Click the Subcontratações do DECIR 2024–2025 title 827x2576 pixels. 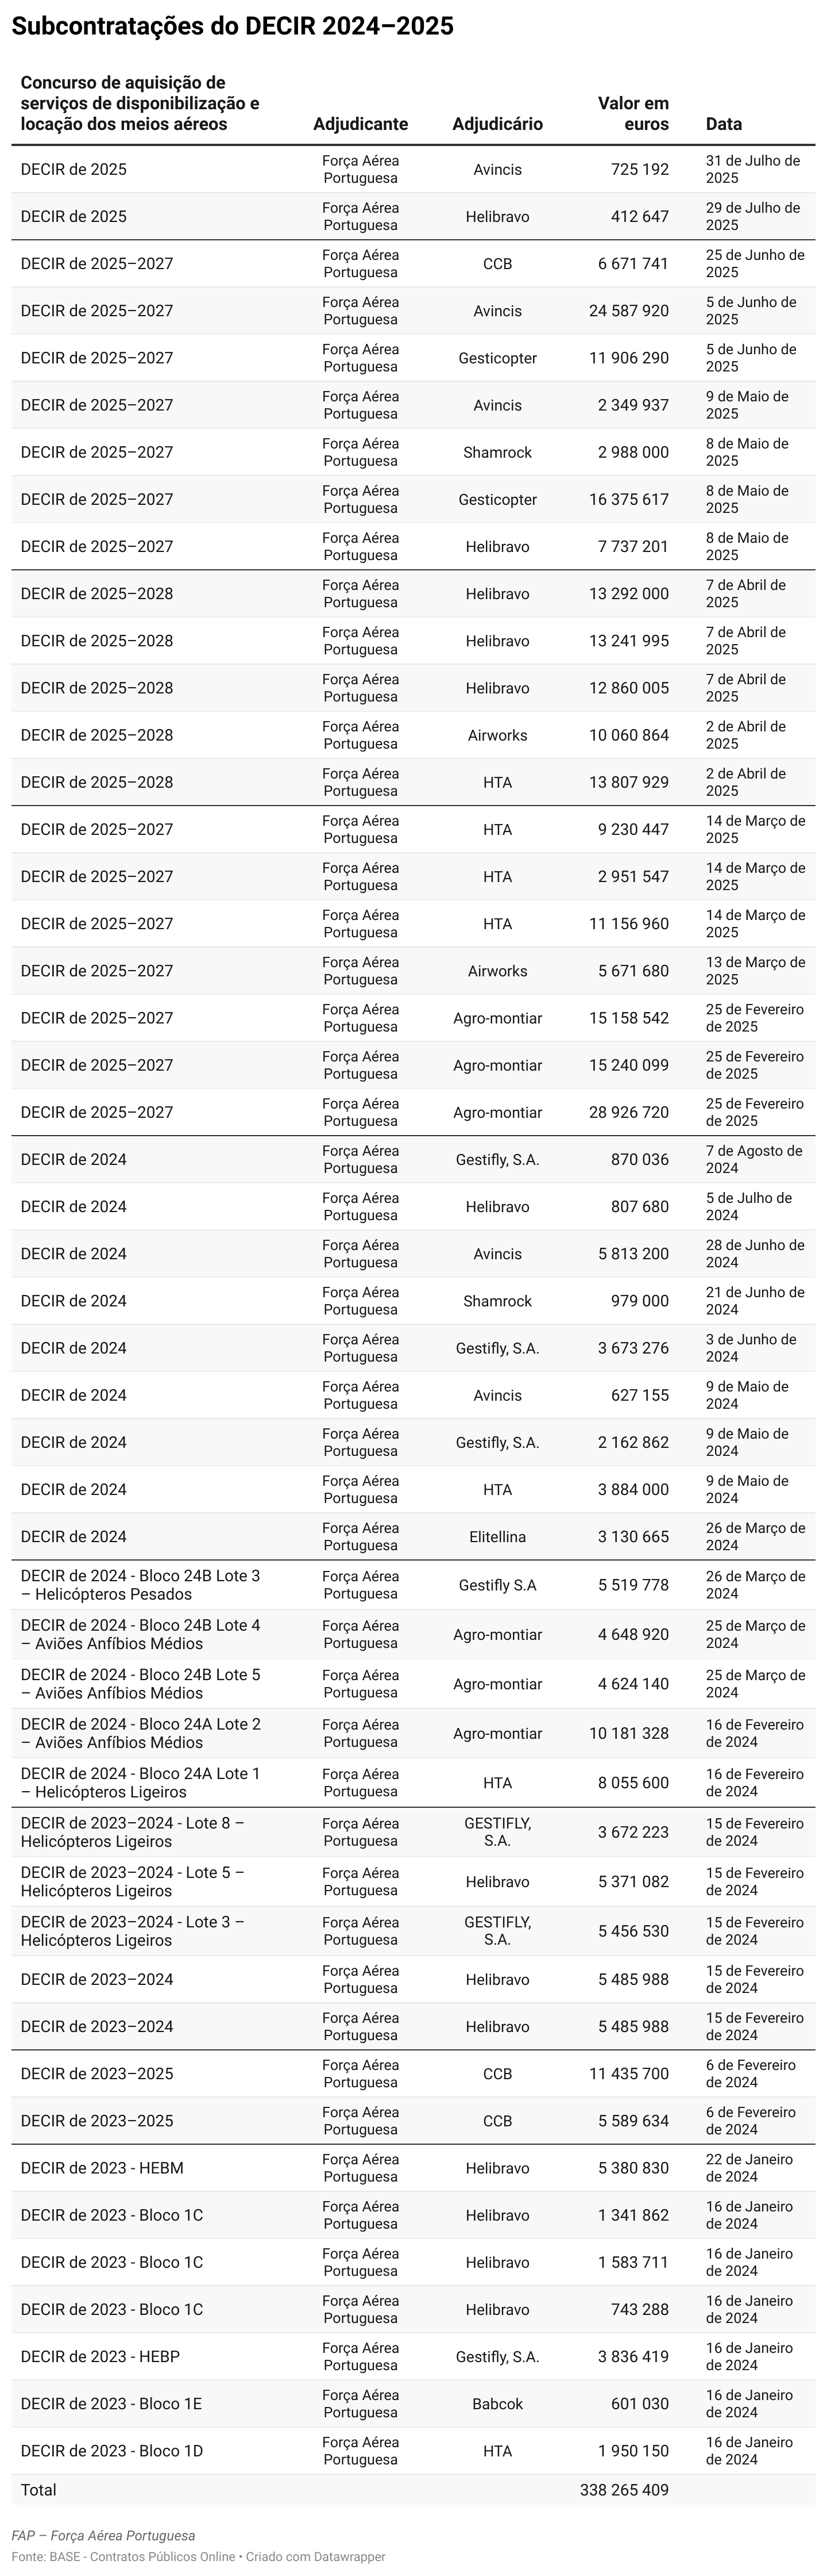pos(231,27)
